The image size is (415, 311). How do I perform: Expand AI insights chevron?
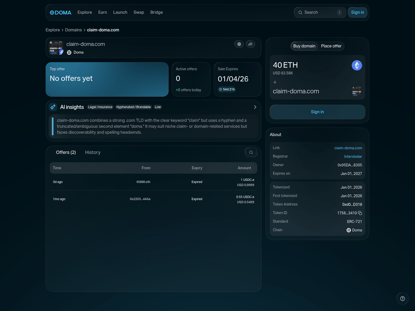(x=255, y=107)
